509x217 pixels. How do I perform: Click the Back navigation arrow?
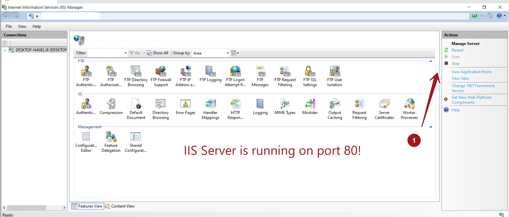(x=6, y=16)
